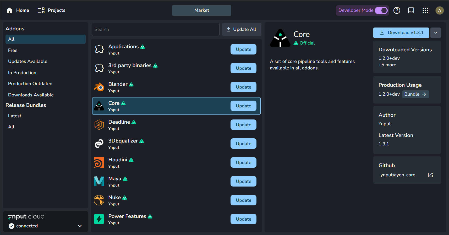The width and height of the screenshot is (449, 235).
Task: Expand the Ynput cloud connected chevron
Action: [x=80, y=226]
